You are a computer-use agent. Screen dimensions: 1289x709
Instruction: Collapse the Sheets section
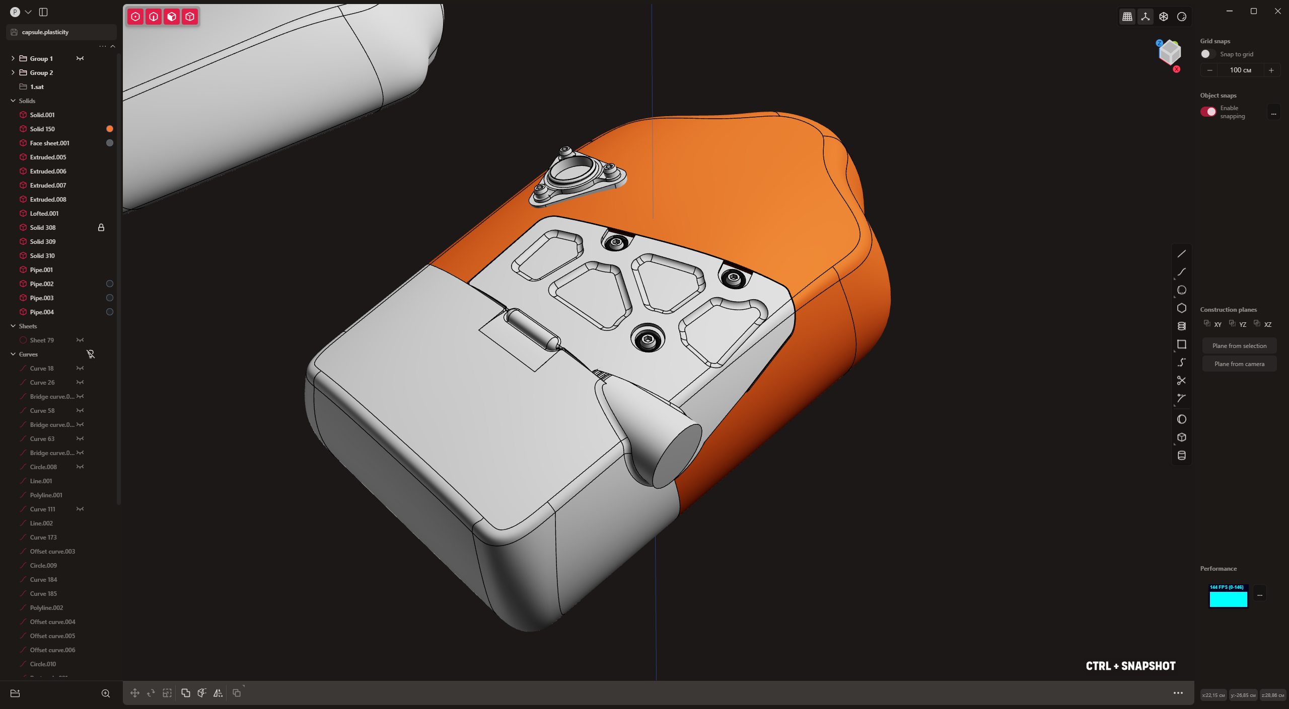click(x=13, y=326)
